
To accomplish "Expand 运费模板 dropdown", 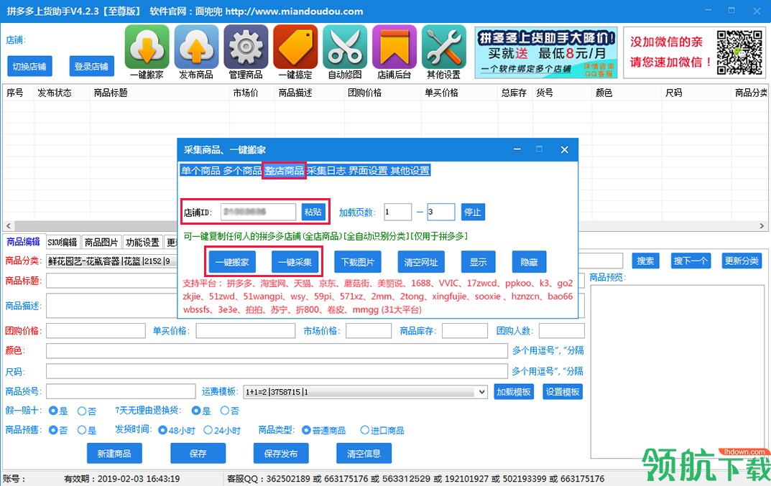I will pyautogui.click(x=481, y=392).
